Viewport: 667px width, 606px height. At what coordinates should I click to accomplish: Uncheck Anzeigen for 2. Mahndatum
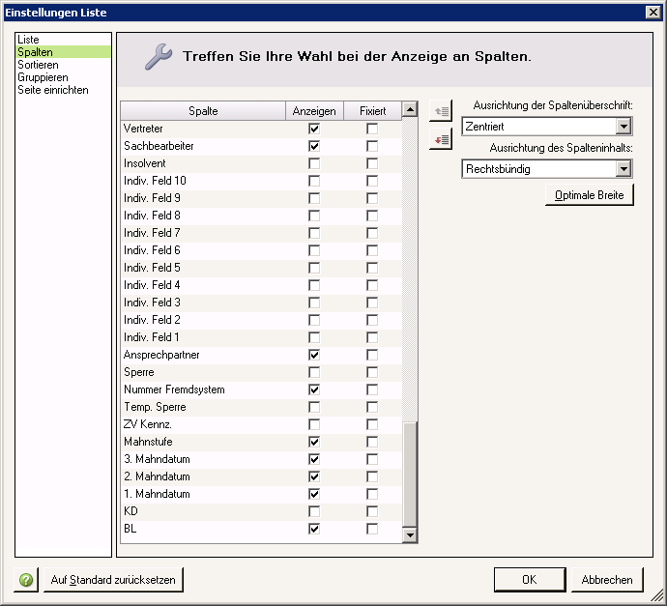314,476
